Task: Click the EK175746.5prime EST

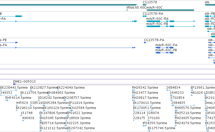Action: [x=161, y=128]
